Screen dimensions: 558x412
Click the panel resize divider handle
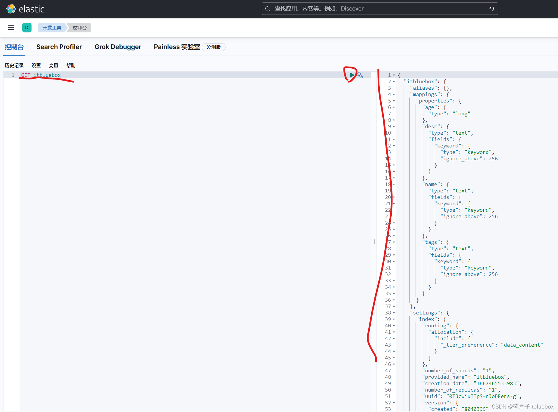click(374, 242)
